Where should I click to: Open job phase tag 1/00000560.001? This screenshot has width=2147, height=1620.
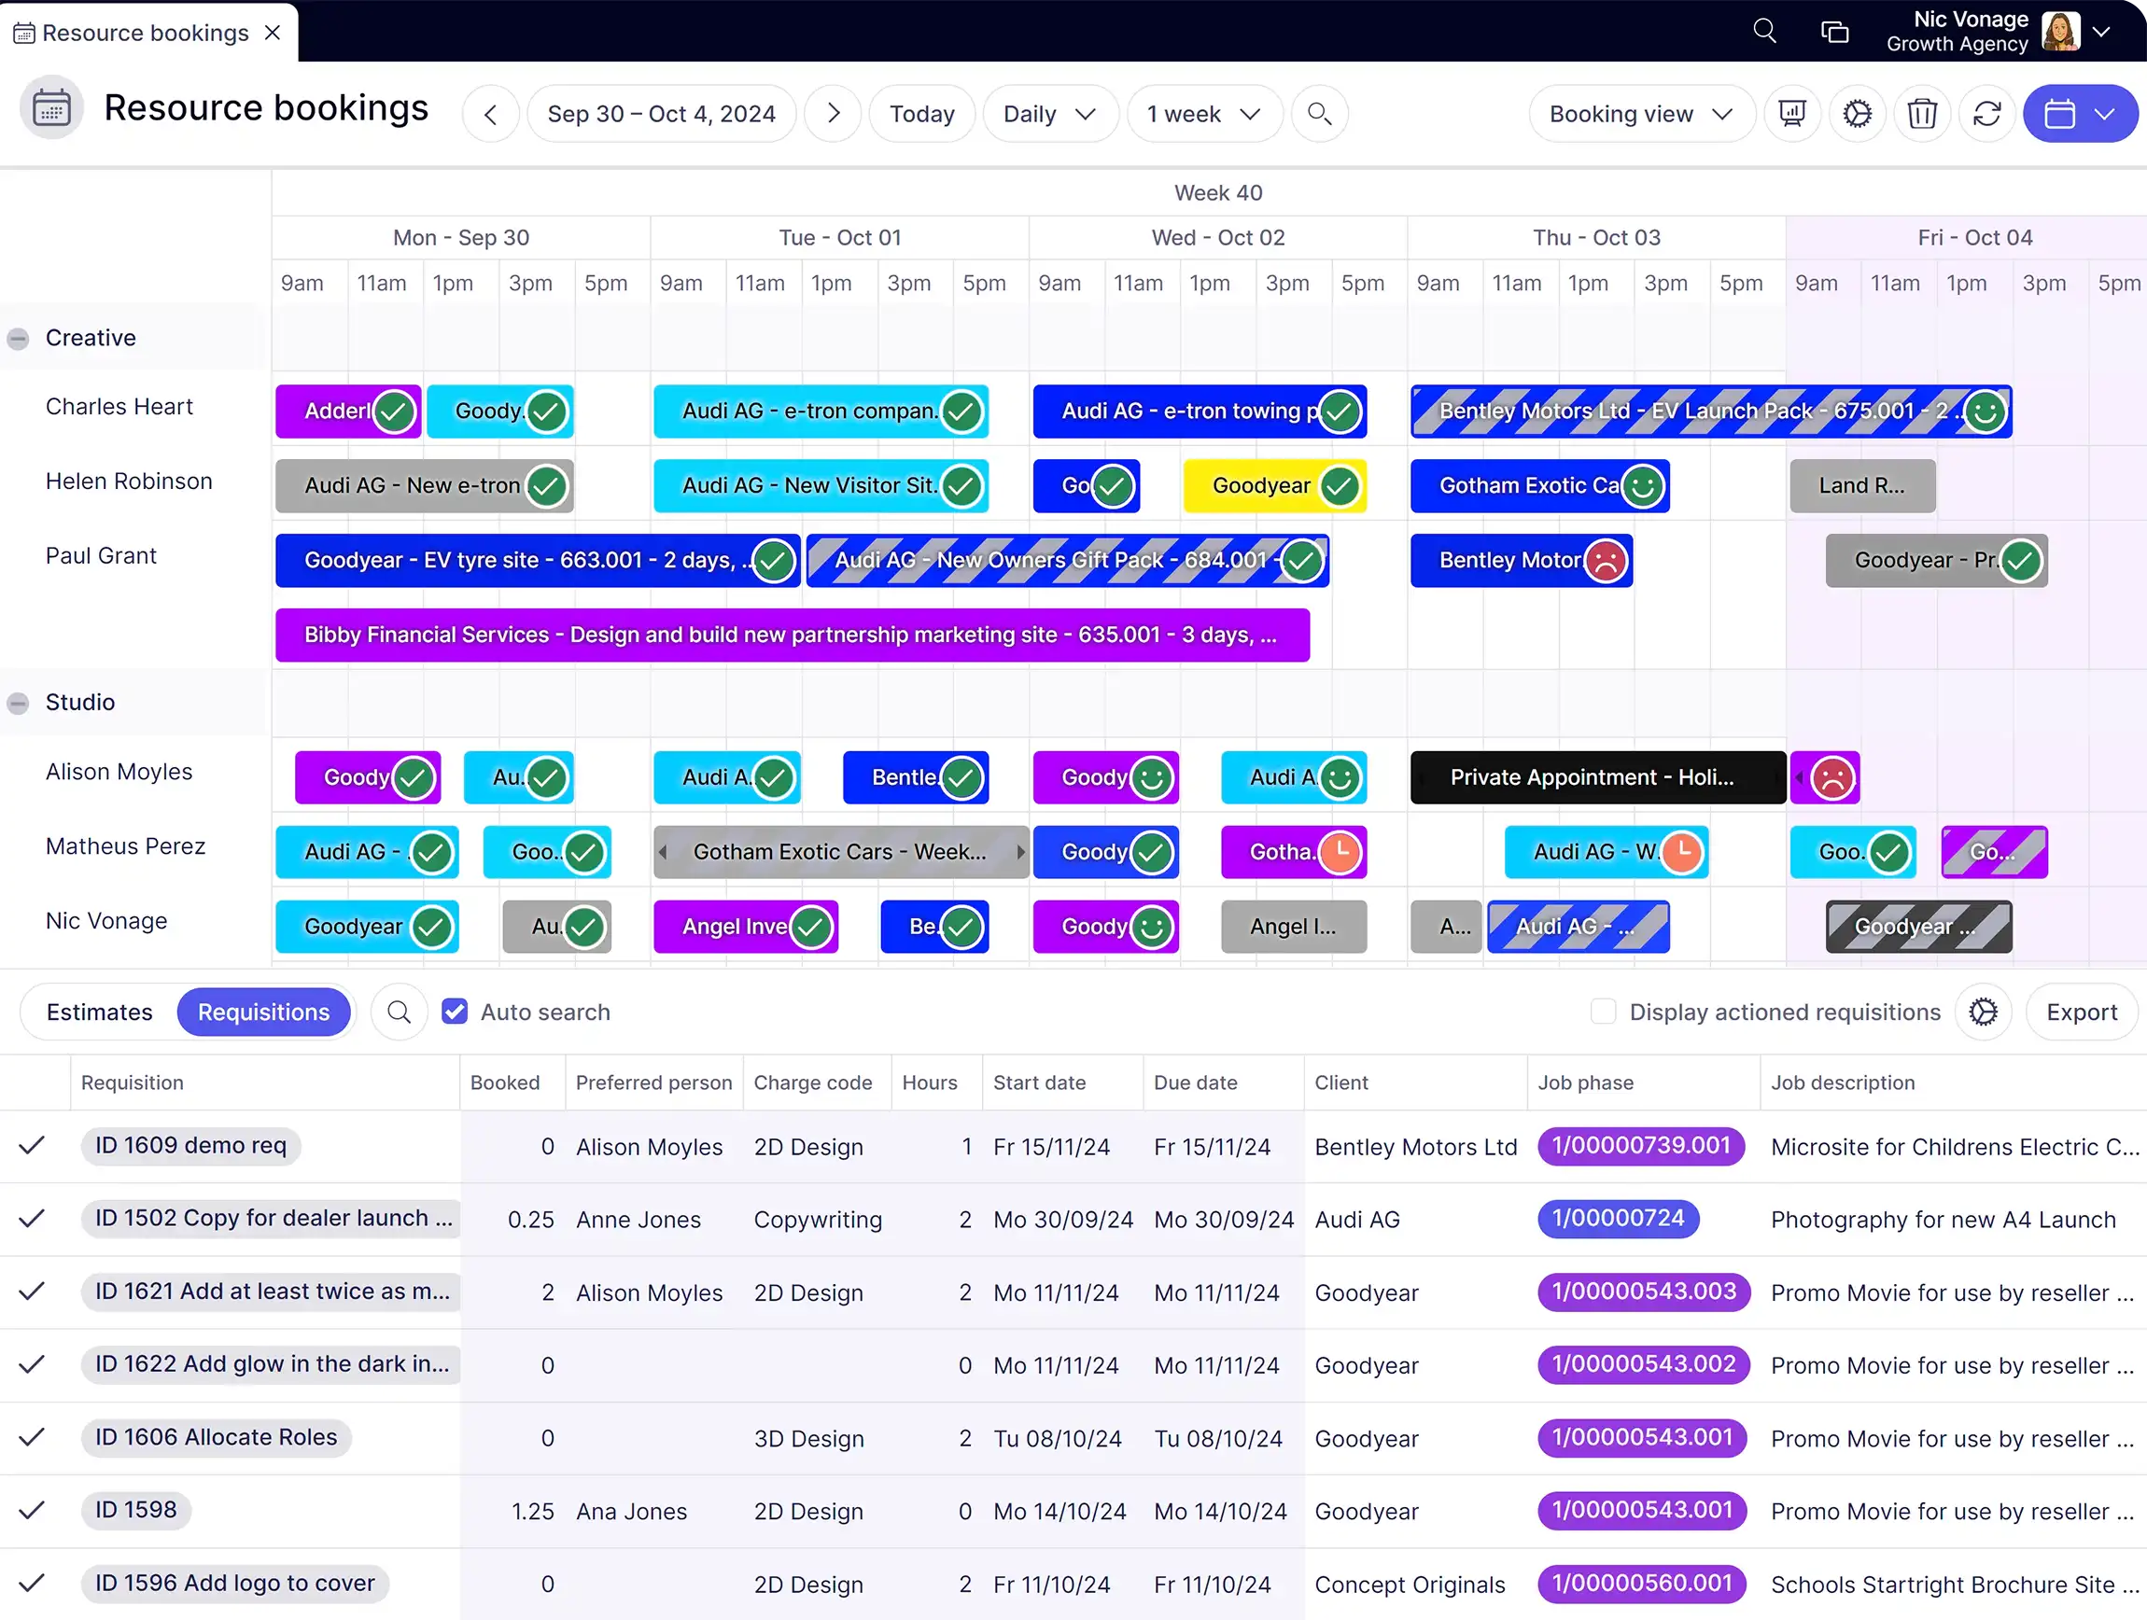(x=1641, y=1583)
